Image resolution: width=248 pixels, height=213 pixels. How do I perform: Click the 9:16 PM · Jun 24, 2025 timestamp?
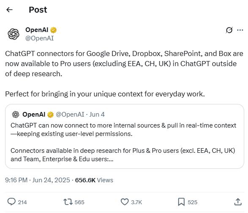[x=38, y=180]
